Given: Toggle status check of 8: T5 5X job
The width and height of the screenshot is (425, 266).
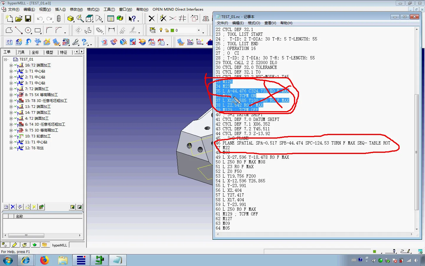Looking at the screenshot, I should click(x=16, y=95).
